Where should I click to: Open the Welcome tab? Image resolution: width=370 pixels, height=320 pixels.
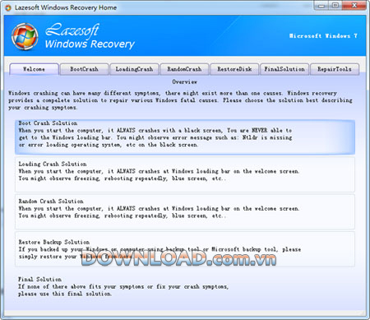[x=34, y=69]
